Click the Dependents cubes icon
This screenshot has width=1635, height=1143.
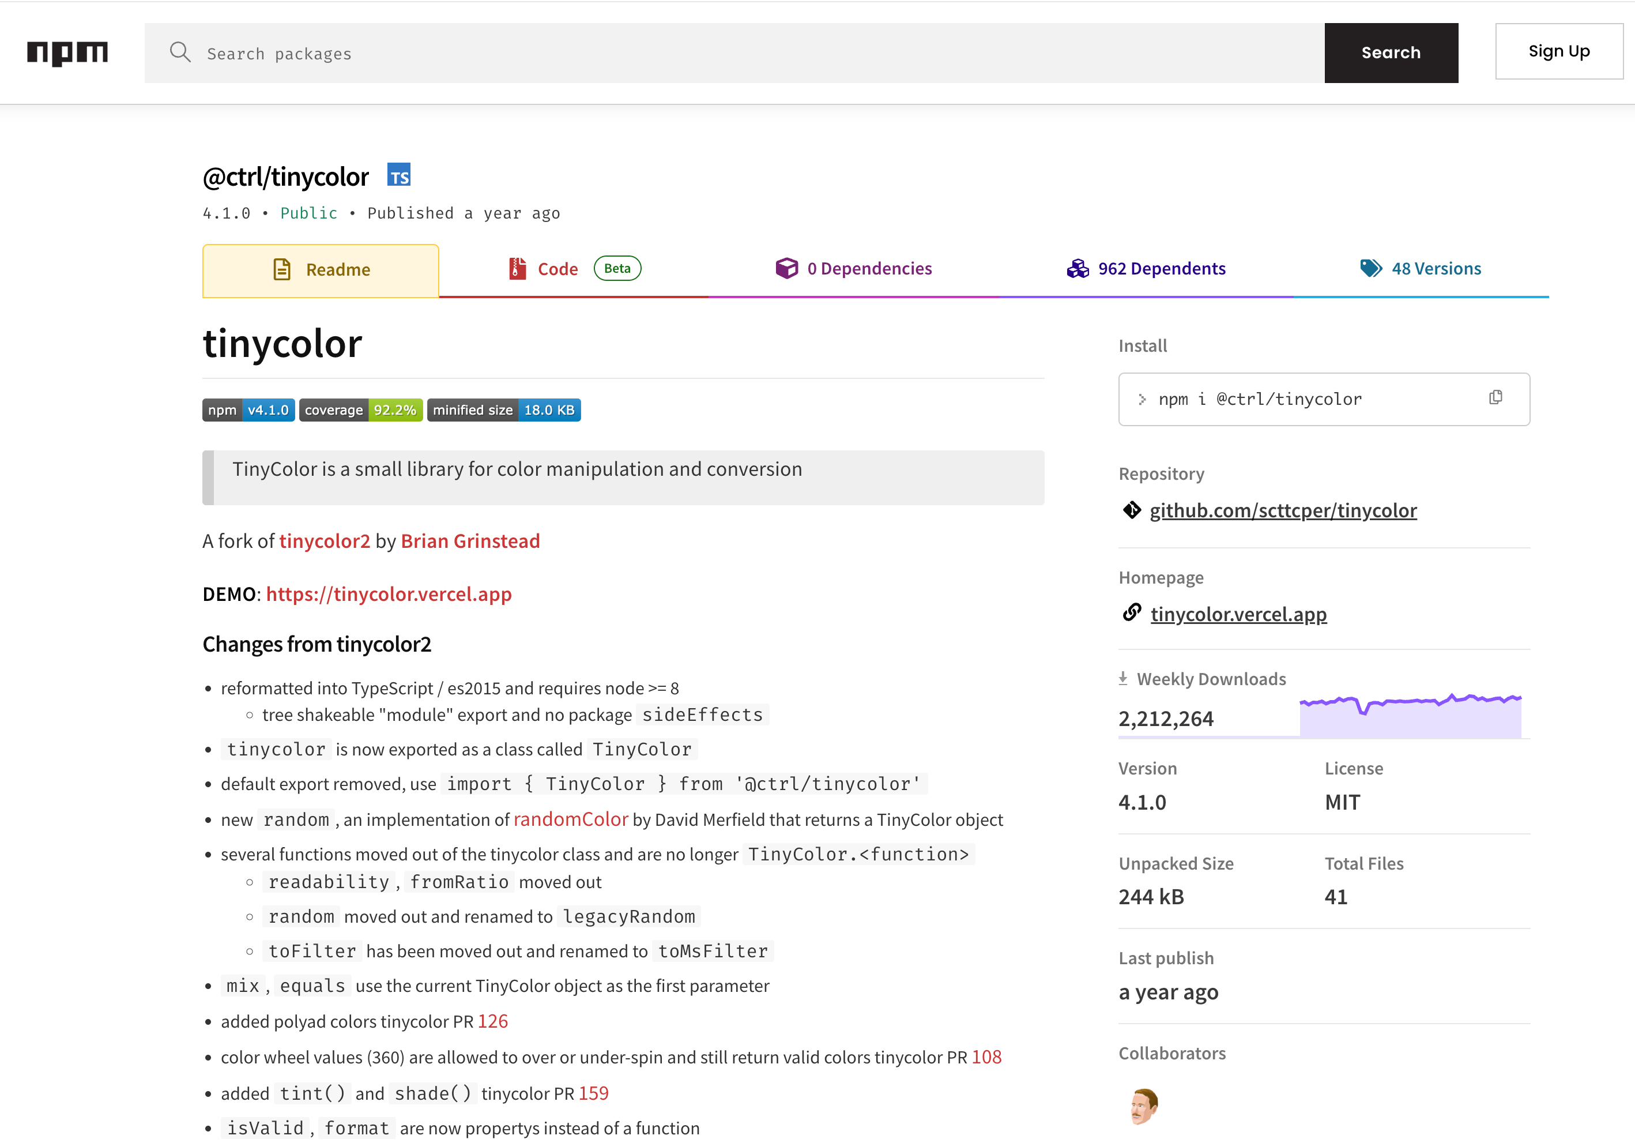1078,269
